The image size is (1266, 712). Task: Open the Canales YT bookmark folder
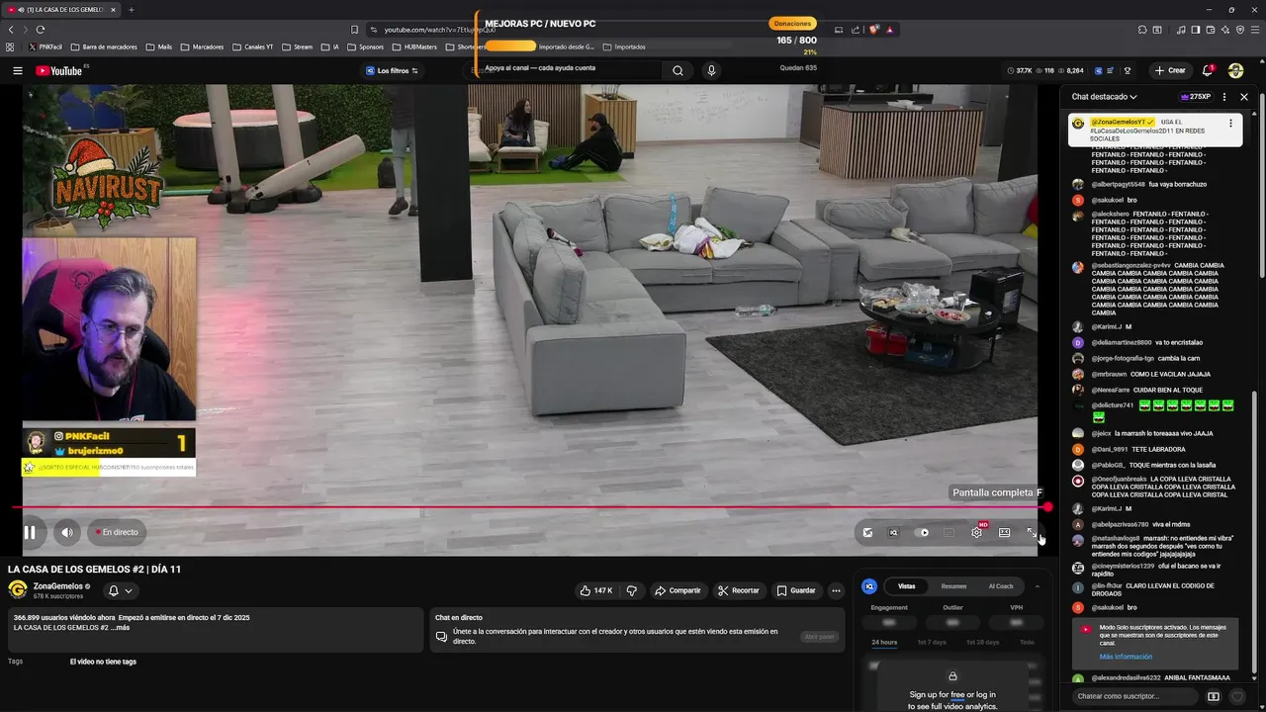pos(253,46)
